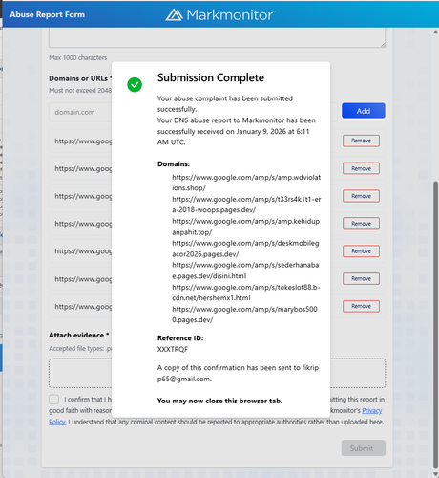The width and height of the screenshot is (439, 478).
Task: Click the amp.kehidupanpahit.top URL
Action: coord(245,227)
